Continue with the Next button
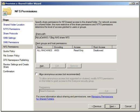 pyautogui.click(x=113, y=106)
